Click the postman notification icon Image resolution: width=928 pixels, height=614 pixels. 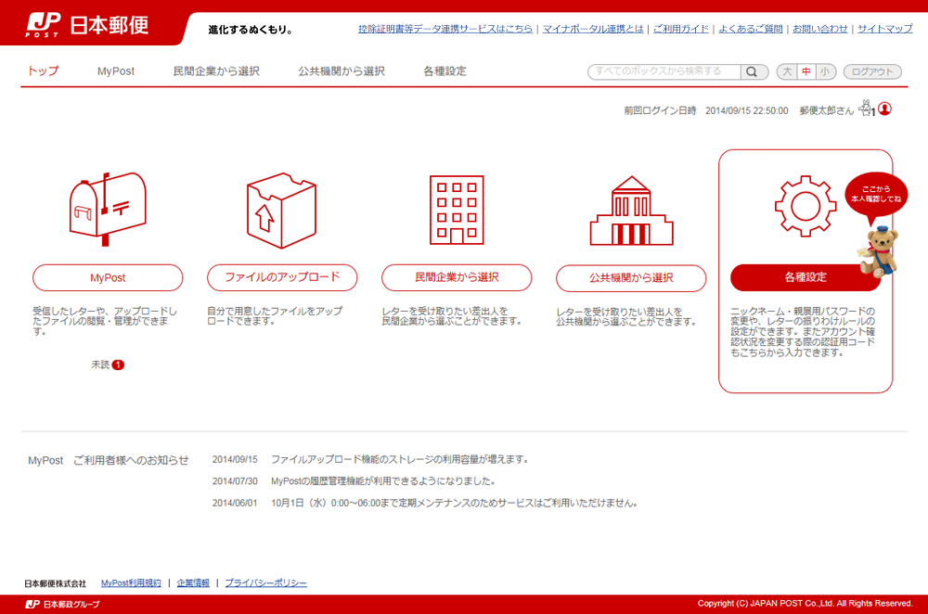click(867, 109)
